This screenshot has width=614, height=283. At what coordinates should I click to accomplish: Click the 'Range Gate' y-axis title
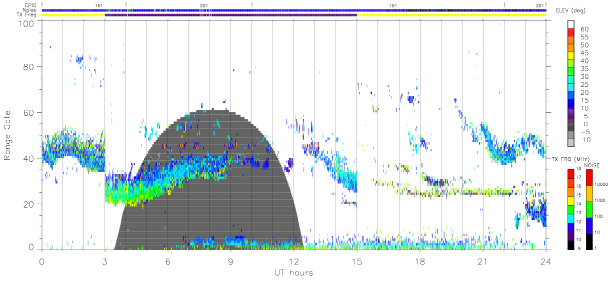[x=7, y=135]
